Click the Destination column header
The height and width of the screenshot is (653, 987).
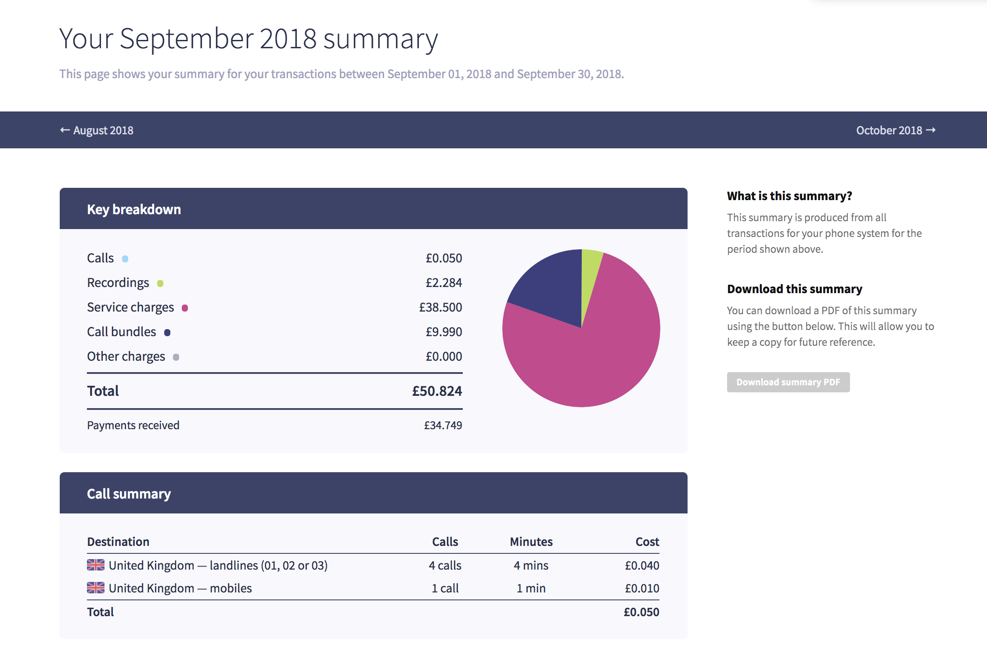pyautogui.click(x=118, y=542)
